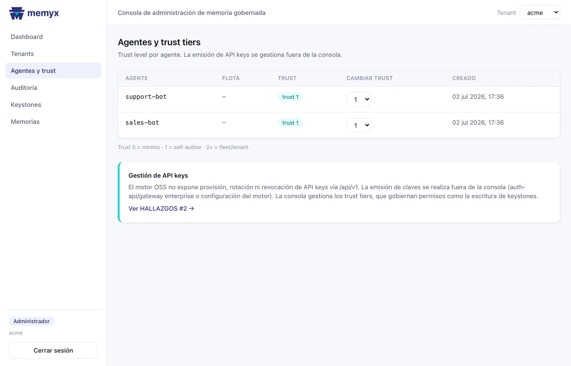The height and width of the screenshot is (366, 571).
Task: Click trust 1 badge for support-bot
Action: (x=290, y=97)
